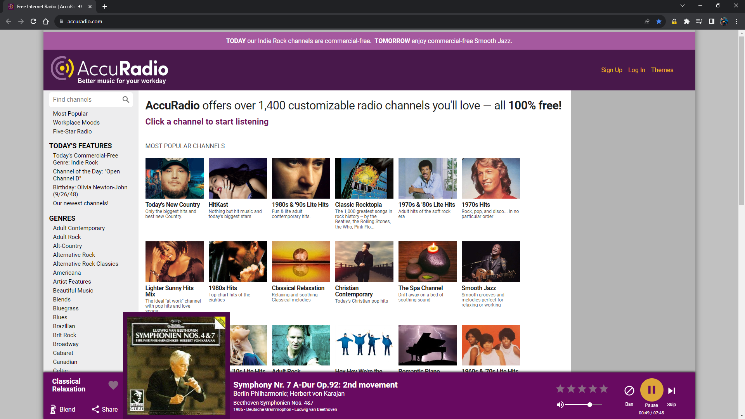Viewport: 745px width, 419px height.
Task: Rate the song five stars
Action: click(604, 389)
